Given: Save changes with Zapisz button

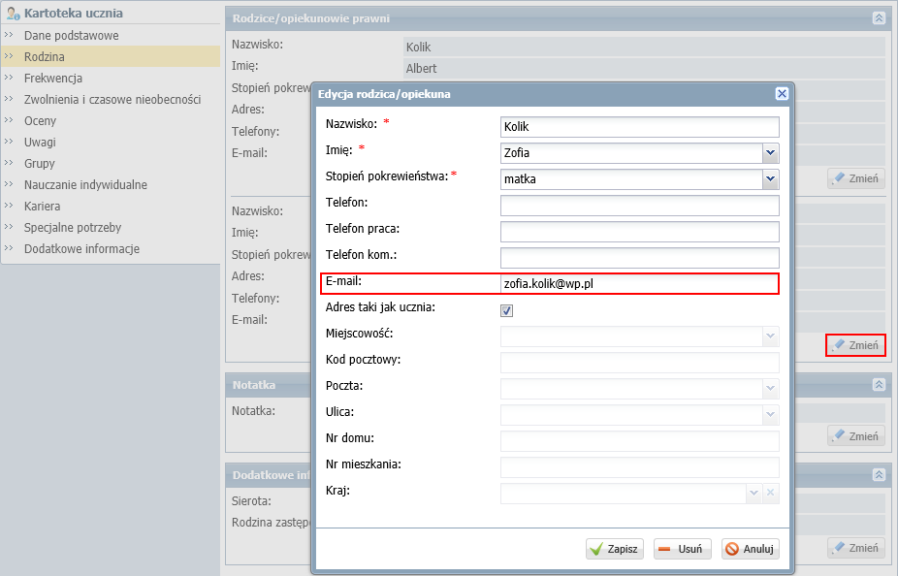Looking at the screenshot, I should pos(615,549).
